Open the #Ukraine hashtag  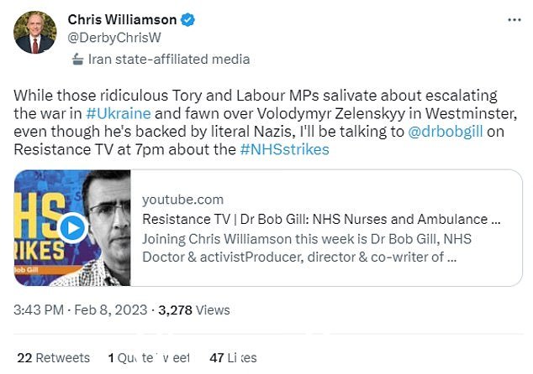click(x=119, y=113)
